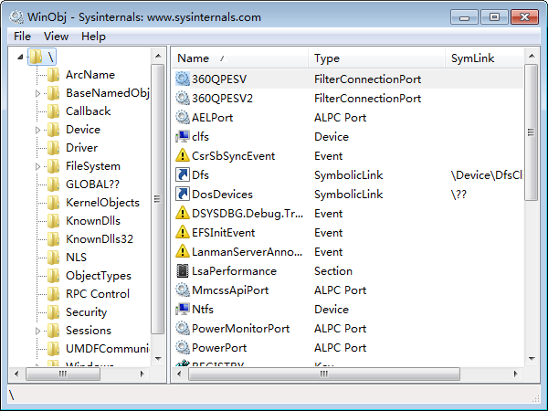Sort by the SymLink column header

[x=484, y=58]
